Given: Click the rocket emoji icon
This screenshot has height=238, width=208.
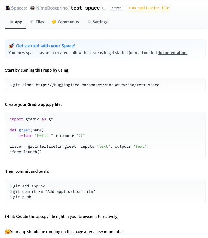Looking at the screenshot, I should click(11, 46).
